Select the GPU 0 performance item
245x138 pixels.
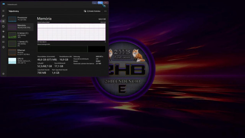[x=20, y=61]
